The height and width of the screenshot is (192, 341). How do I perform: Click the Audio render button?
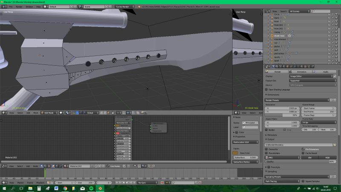pos(324,72)
